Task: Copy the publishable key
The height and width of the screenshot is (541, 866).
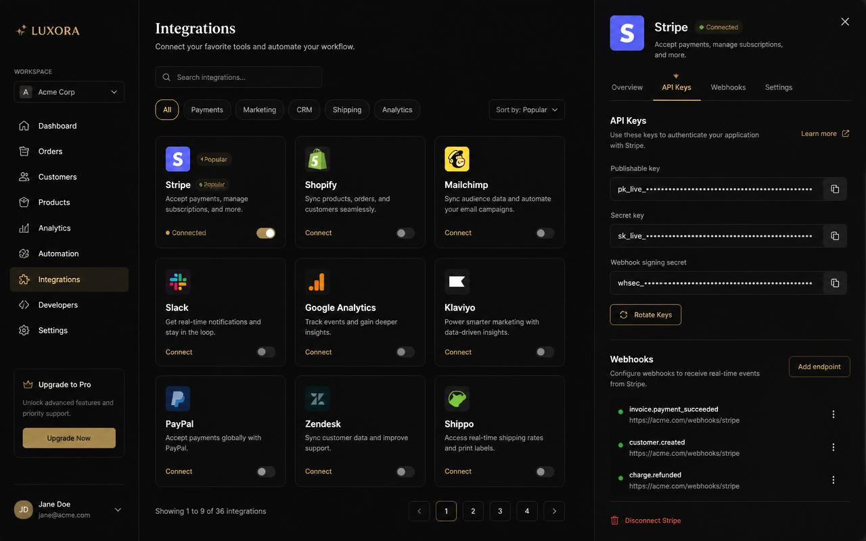Action: click(x=835, y=189)
